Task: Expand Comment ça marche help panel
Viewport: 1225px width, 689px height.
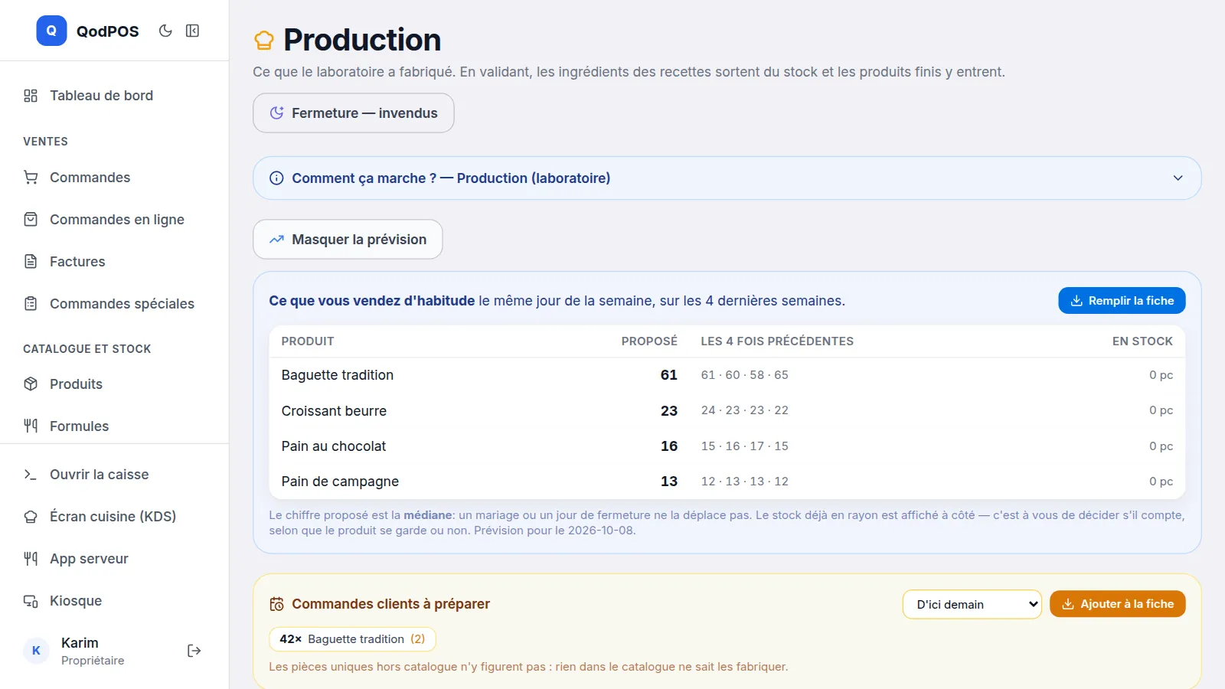Action: 727,178
